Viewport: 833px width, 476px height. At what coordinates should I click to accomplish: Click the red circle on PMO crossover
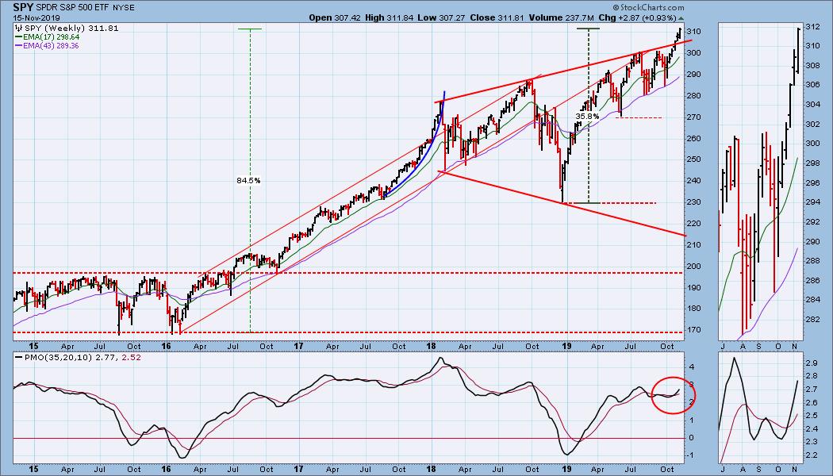pos(673,395)
